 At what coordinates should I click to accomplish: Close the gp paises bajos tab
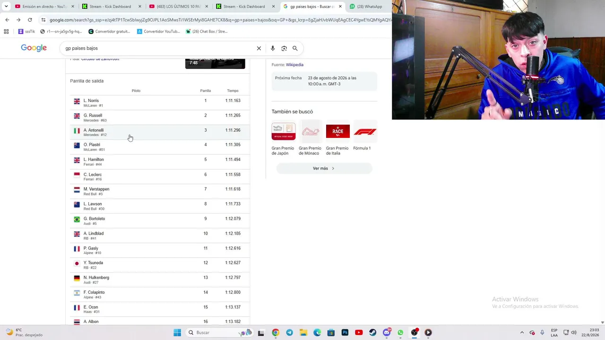click(340, 7)
